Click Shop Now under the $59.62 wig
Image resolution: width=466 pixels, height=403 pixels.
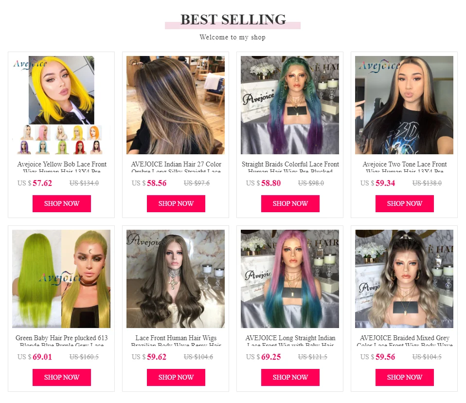click(x=176, y=377)
